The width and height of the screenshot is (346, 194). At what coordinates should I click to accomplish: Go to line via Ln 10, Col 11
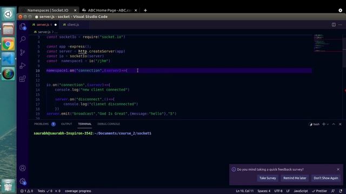244,191
